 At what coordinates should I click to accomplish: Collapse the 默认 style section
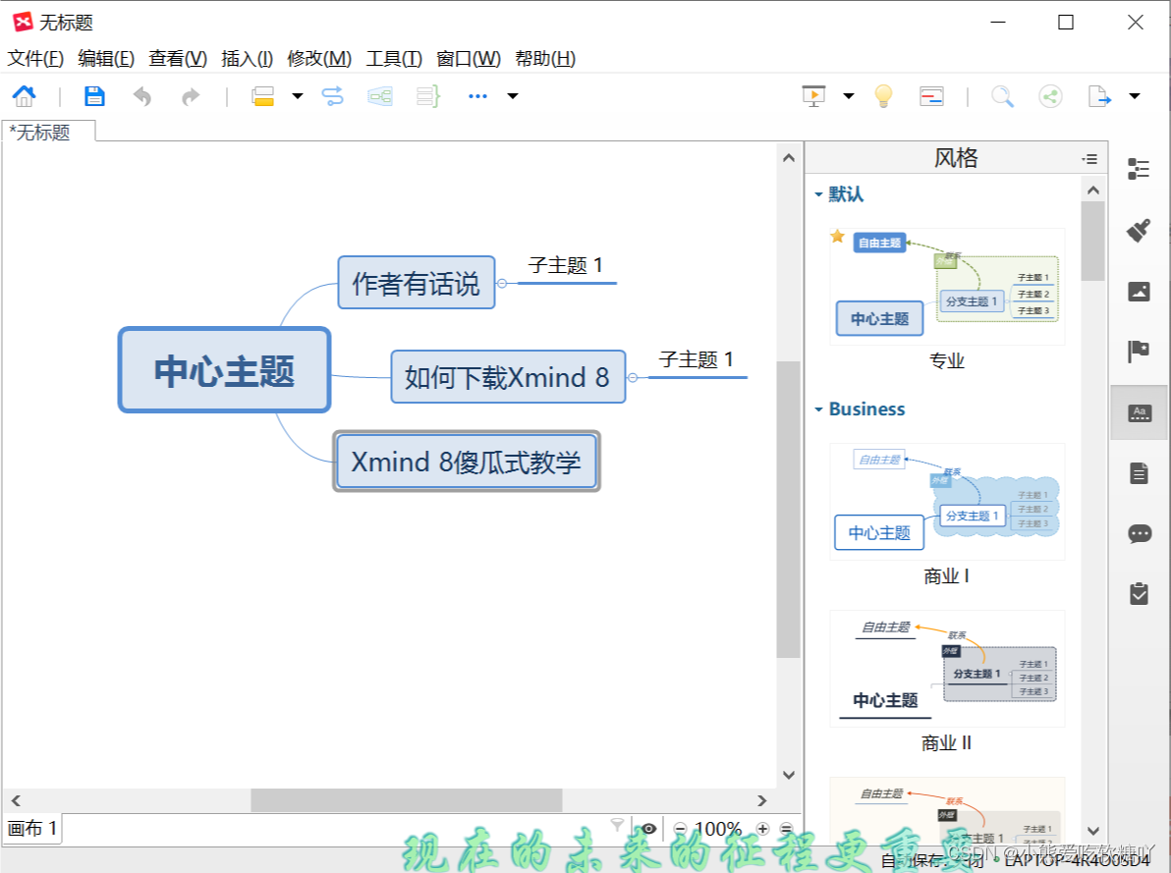pyautogui.click(x=818, y=194)
